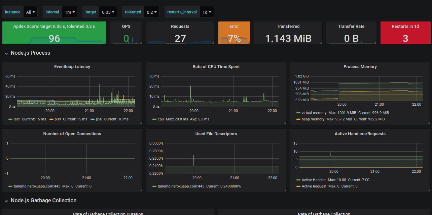Toggle the heap memory series legend entry
432x215 pixels.
(313, 119)
